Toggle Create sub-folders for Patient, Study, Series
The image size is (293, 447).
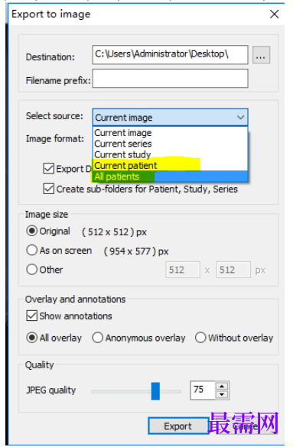pos(49,189)
